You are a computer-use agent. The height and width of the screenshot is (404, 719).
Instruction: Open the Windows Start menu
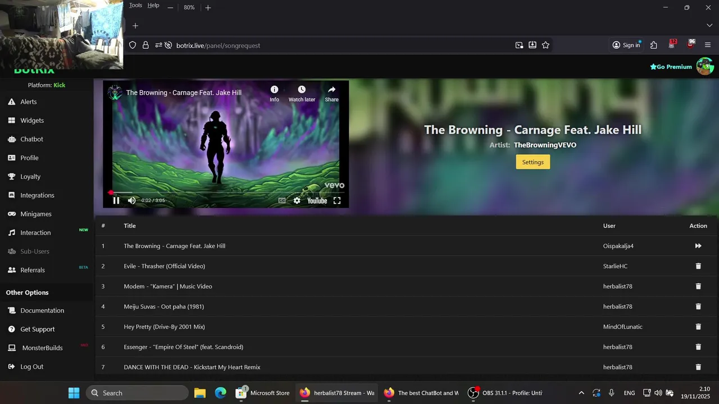74,393
